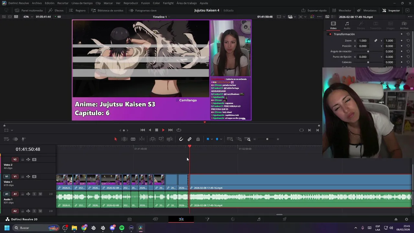The height and width of the screenshot is (233, 414).
Task: Jump to last frame button
Action: point(170,130)
